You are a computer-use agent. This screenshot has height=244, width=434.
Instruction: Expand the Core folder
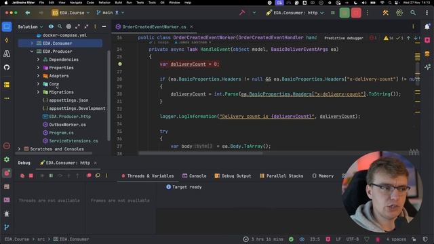tap(38, 84)
